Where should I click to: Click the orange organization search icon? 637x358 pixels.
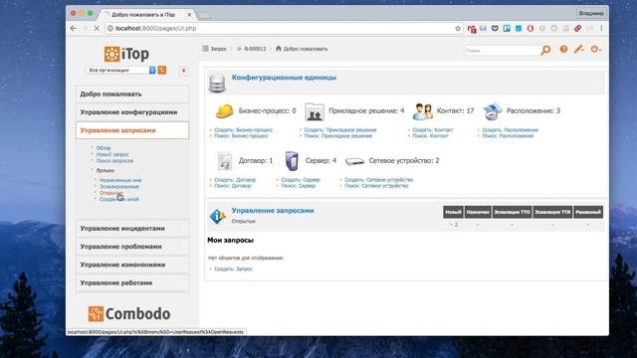(x=162, y=70)
